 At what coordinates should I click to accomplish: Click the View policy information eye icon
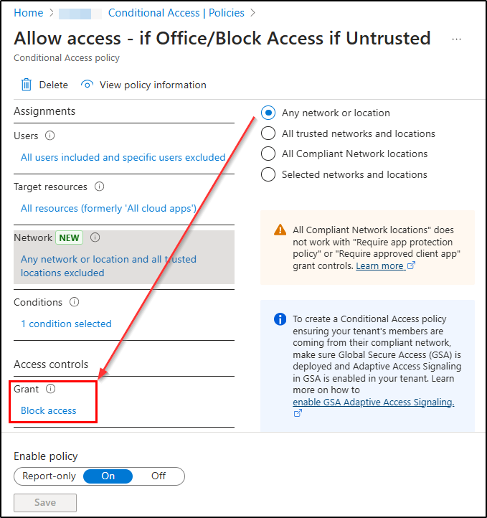[x=88, y=85]
